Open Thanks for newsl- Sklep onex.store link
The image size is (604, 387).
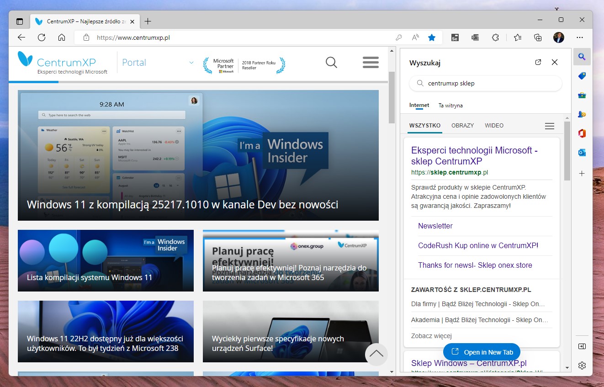pyautogui.click(x=475, y=265)
